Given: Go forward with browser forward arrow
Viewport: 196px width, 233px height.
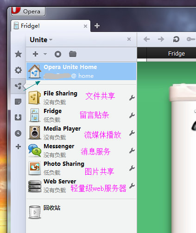Looking at the screenshot, I should point(161,39).
